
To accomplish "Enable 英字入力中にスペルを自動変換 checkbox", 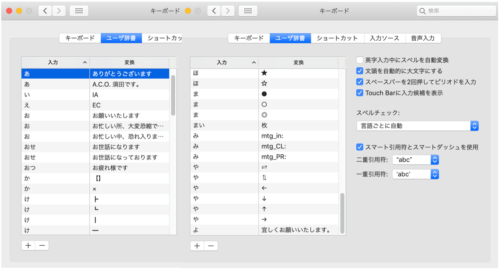I will click(360, 60).
